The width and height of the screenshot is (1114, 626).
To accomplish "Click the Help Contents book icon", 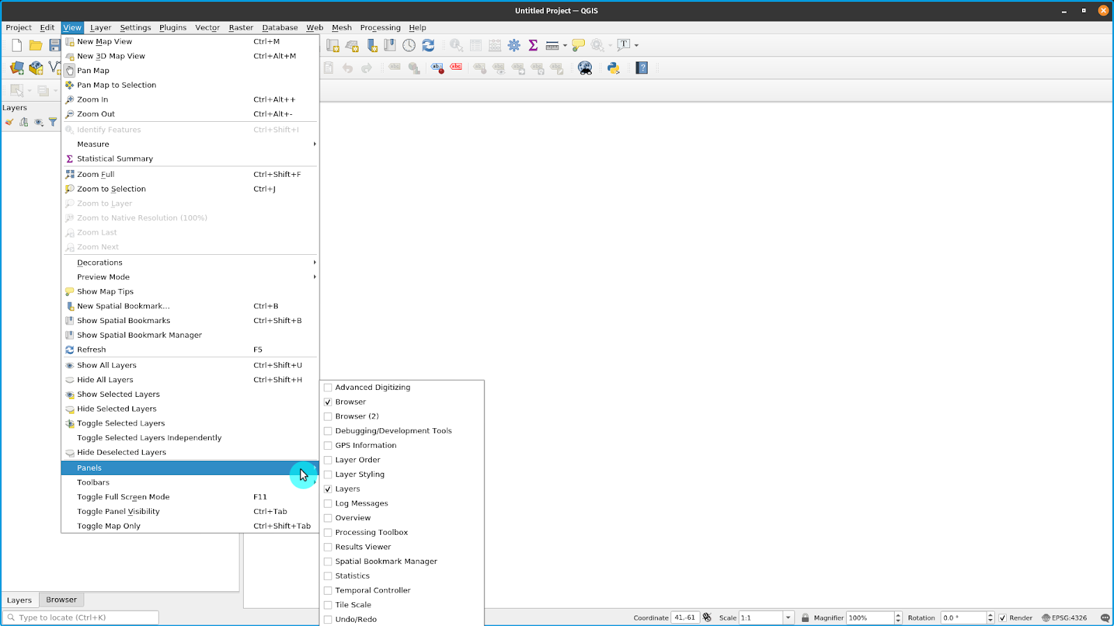I will pos(642,68).
